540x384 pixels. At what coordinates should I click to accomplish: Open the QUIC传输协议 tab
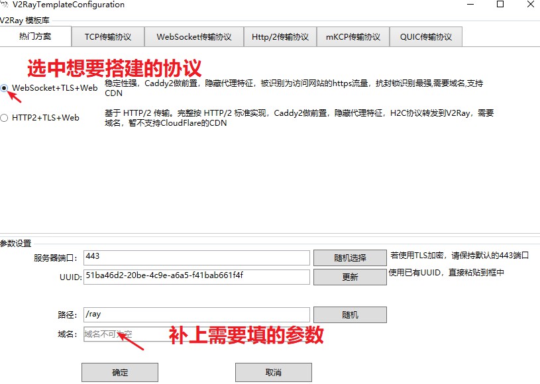click(426, 37)
